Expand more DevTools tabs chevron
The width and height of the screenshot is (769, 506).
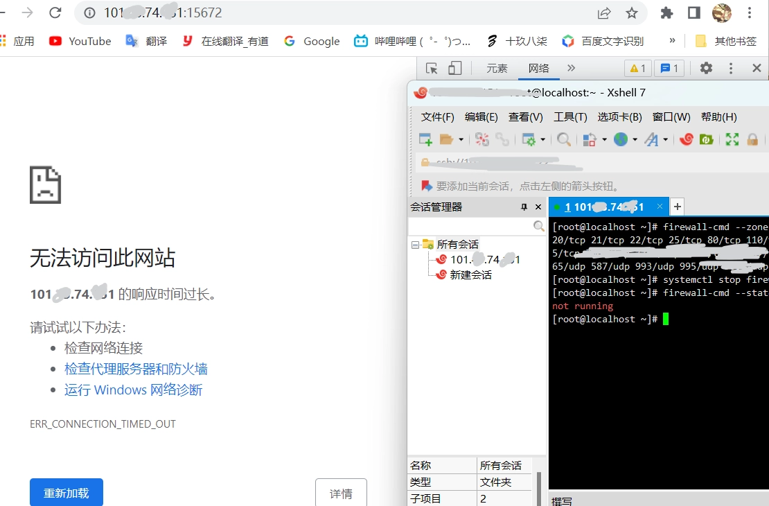point(571,68)
